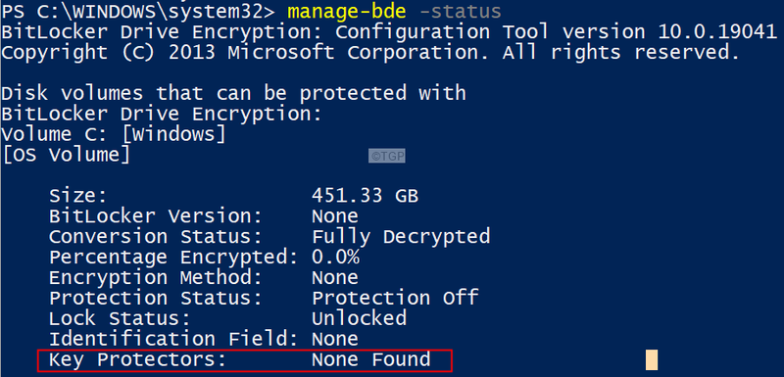Click the ©TGP watermark
Screen dimensions: 784x377
386,156
